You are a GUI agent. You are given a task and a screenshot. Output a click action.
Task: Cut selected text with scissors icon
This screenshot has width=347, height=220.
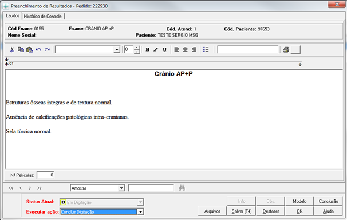coord(12,50)
